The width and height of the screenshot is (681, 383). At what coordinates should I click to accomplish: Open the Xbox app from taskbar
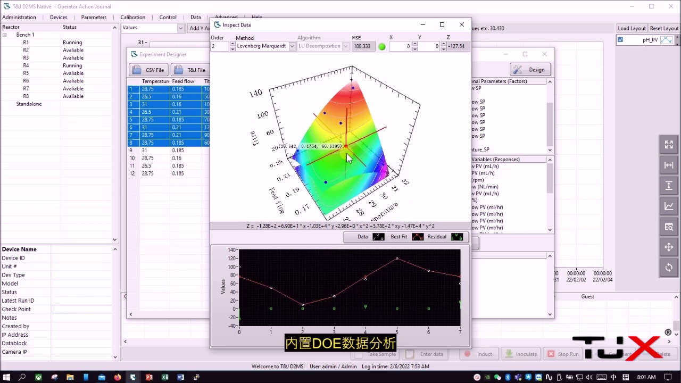pos(38,377)
